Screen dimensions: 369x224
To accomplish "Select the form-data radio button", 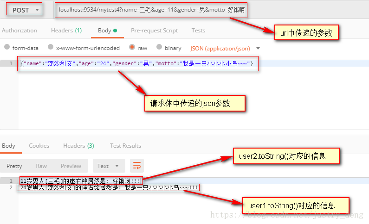I will coord(7,47).
